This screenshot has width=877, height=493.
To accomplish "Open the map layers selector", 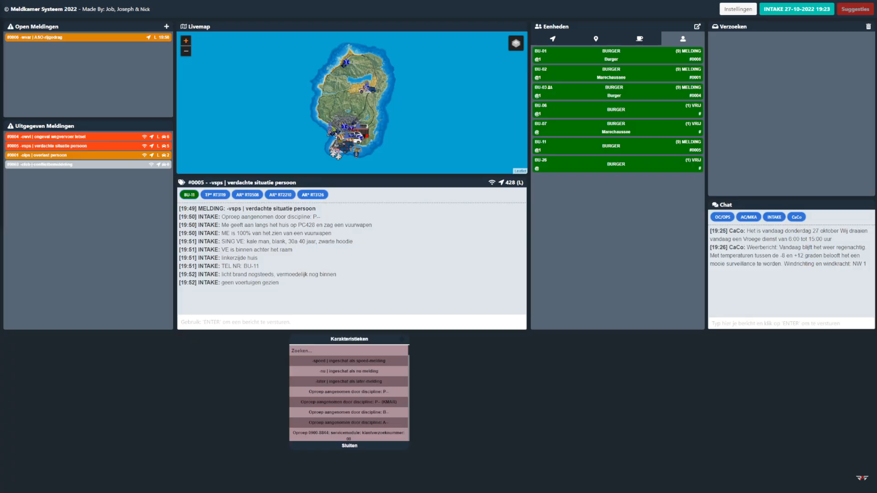I will pos(516,43).
